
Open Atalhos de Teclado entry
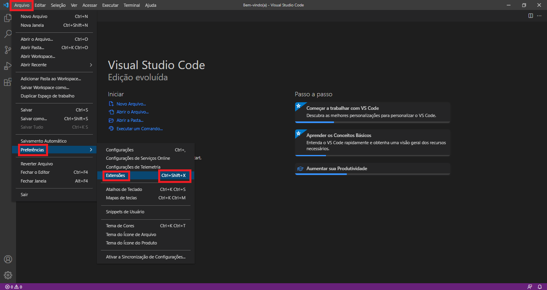(146, 189)
